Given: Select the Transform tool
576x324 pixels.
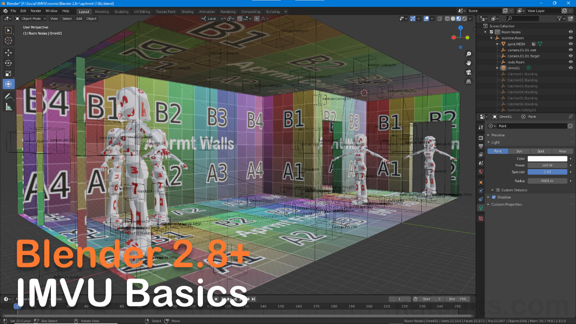Looking at the screenshot, I should point(9,84).
